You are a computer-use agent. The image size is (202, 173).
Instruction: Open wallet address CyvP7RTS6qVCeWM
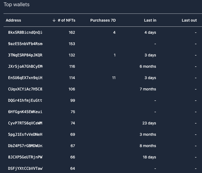point(25,123)
